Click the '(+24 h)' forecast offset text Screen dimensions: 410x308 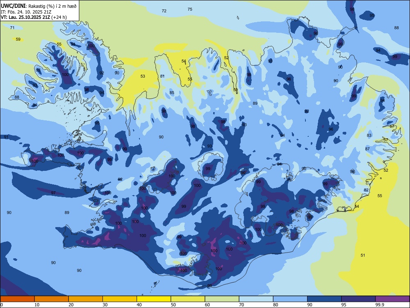click(x=59, y=17)
